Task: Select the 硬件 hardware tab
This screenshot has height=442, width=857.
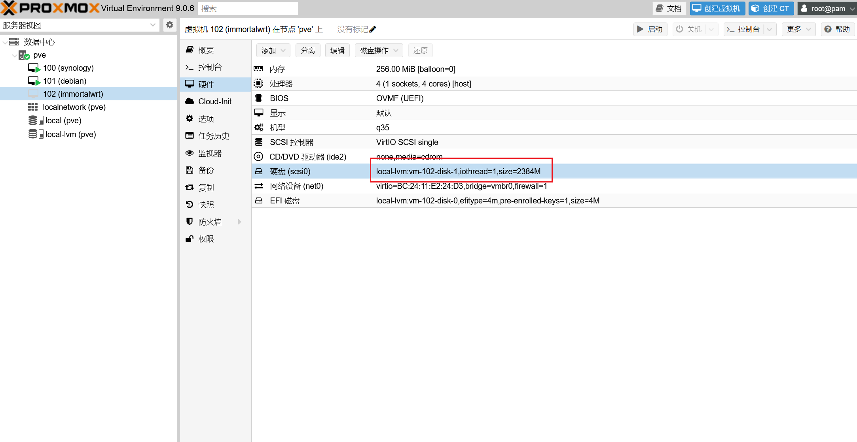Action: point(215,84)
